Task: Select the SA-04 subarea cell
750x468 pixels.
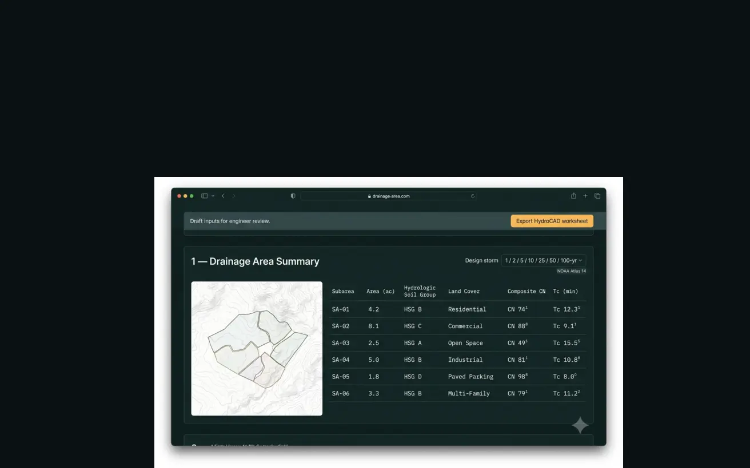Action: click(x=341, y=360)
